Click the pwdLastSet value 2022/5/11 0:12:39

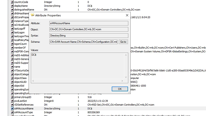click(98, 101)
